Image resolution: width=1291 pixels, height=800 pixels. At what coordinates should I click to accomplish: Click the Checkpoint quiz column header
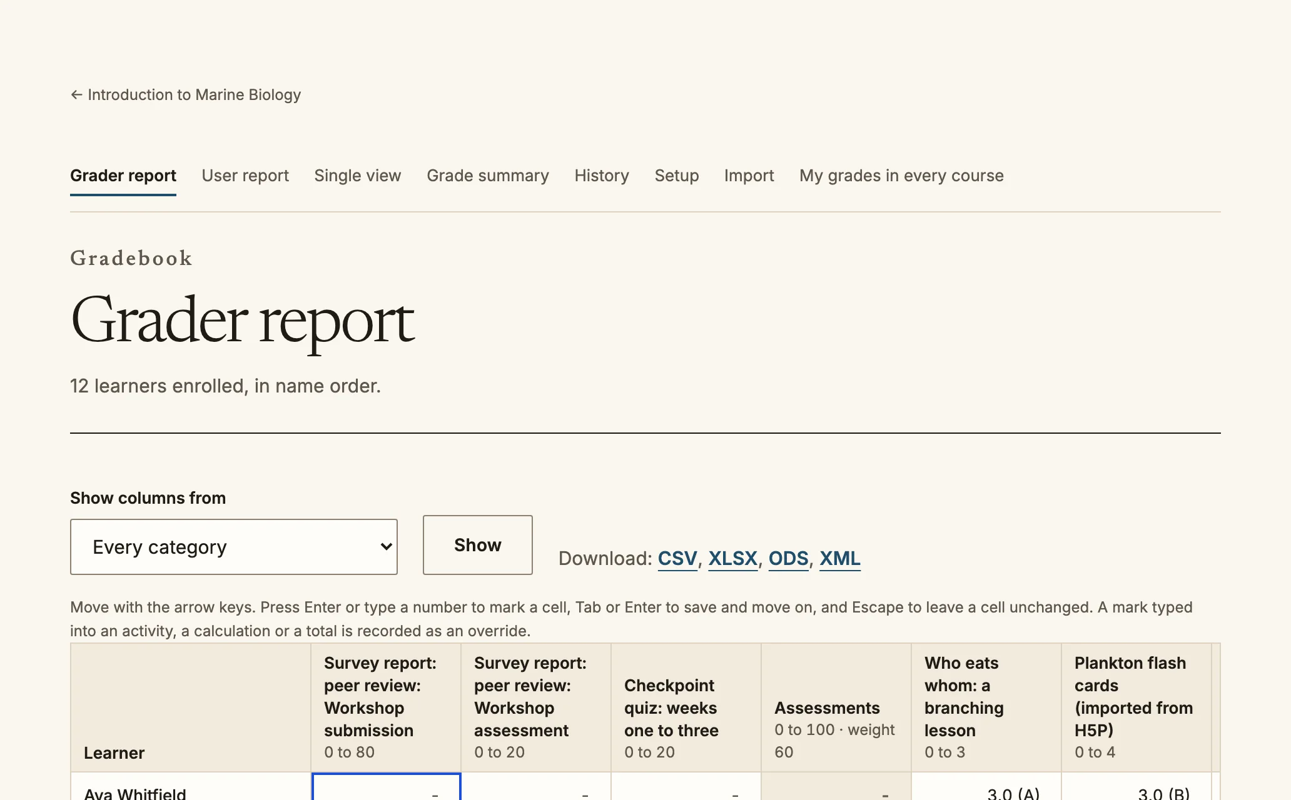coord(686,708)
